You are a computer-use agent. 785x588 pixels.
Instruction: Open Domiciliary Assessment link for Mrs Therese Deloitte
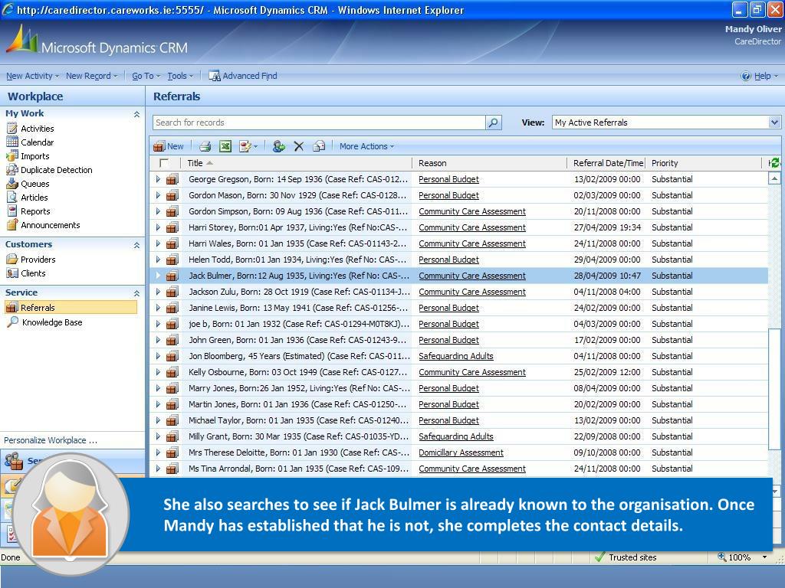tap(461, 452)
